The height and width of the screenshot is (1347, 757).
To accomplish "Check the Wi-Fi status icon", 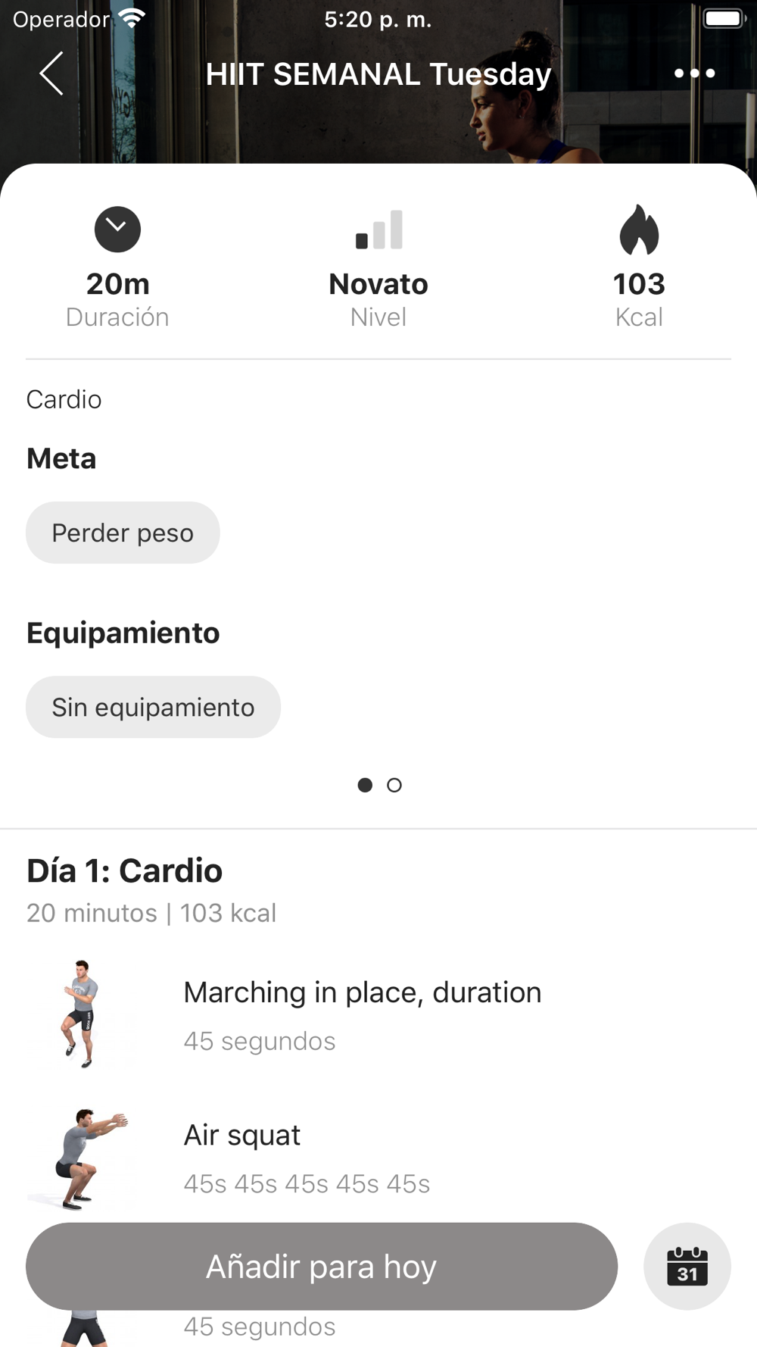I will (x=132, y=19).
